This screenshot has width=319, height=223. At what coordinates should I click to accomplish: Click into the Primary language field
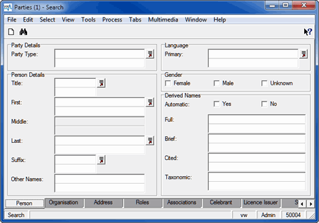click(x=253, y=59)
